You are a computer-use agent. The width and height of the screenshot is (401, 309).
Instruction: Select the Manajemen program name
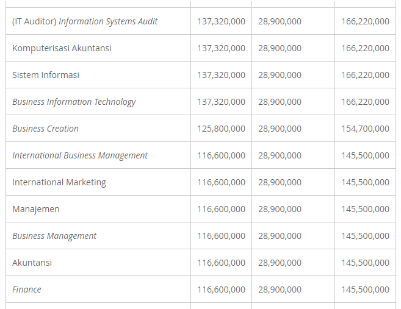coord(36,209)
